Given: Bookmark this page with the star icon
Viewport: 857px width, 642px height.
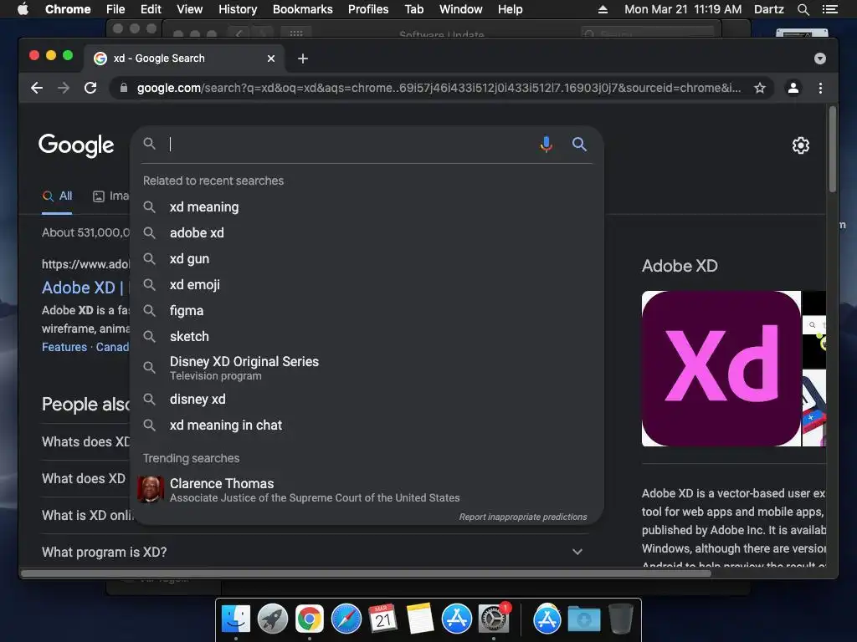Looking at the screenshot, I should (x=760, y=88).
